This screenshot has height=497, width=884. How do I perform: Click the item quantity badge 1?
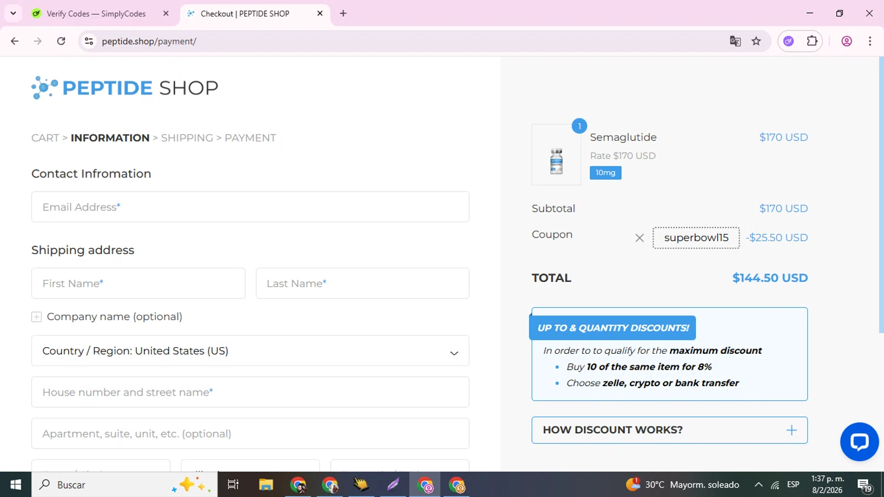(x=579, y=126)
